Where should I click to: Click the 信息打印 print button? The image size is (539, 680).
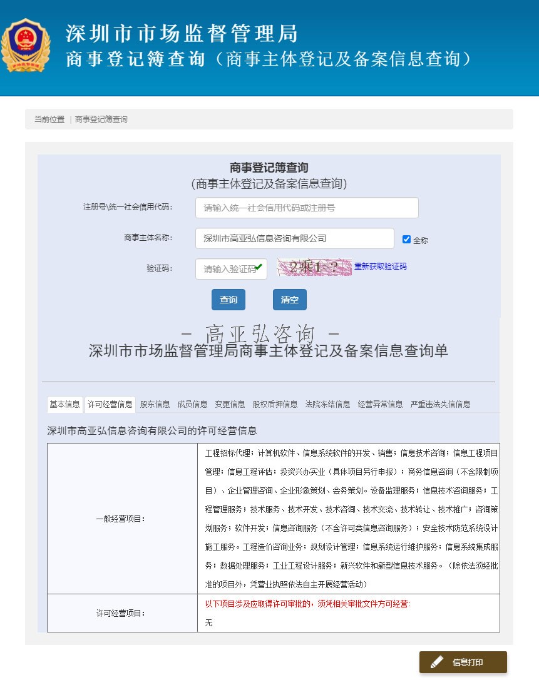tap(463, 662)
